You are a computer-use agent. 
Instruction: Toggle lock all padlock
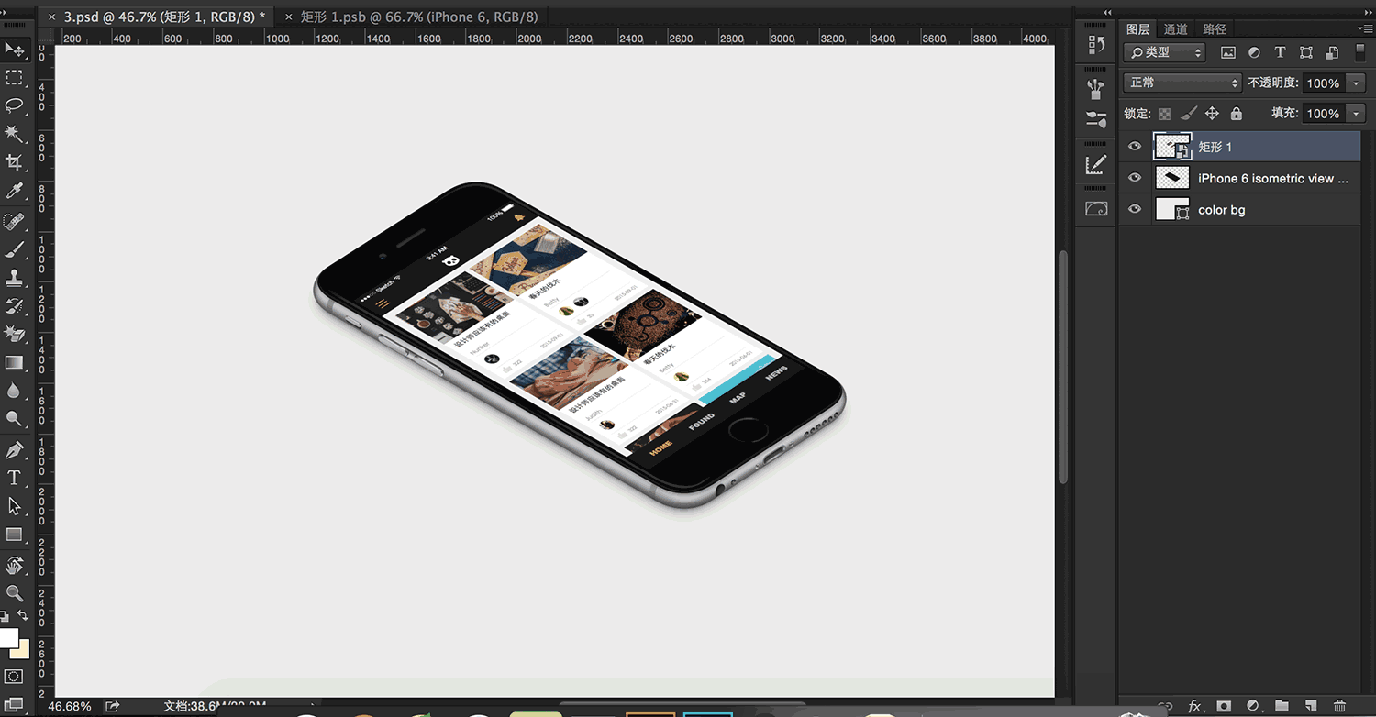tap(1236, 114)
